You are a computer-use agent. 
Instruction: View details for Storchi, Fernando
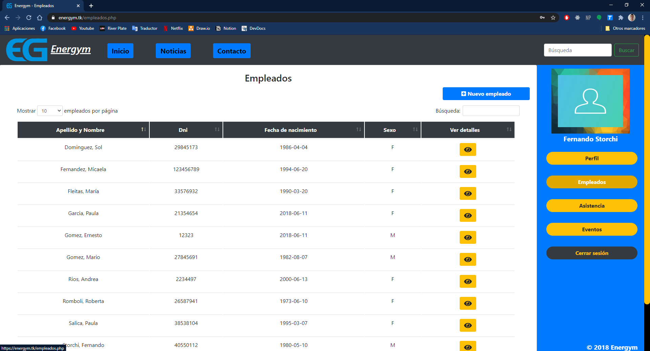[x=468, y=346]
